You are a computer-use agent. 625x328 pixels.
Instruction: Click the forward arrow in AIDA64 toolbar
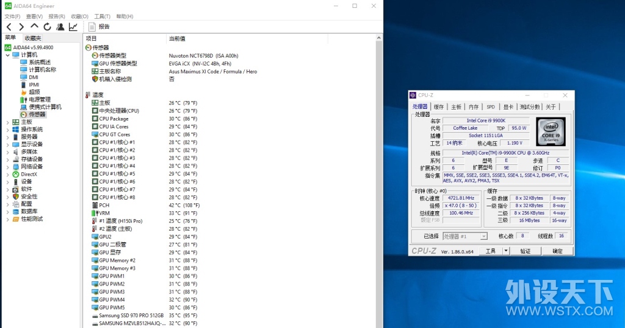tap(21, 27)
